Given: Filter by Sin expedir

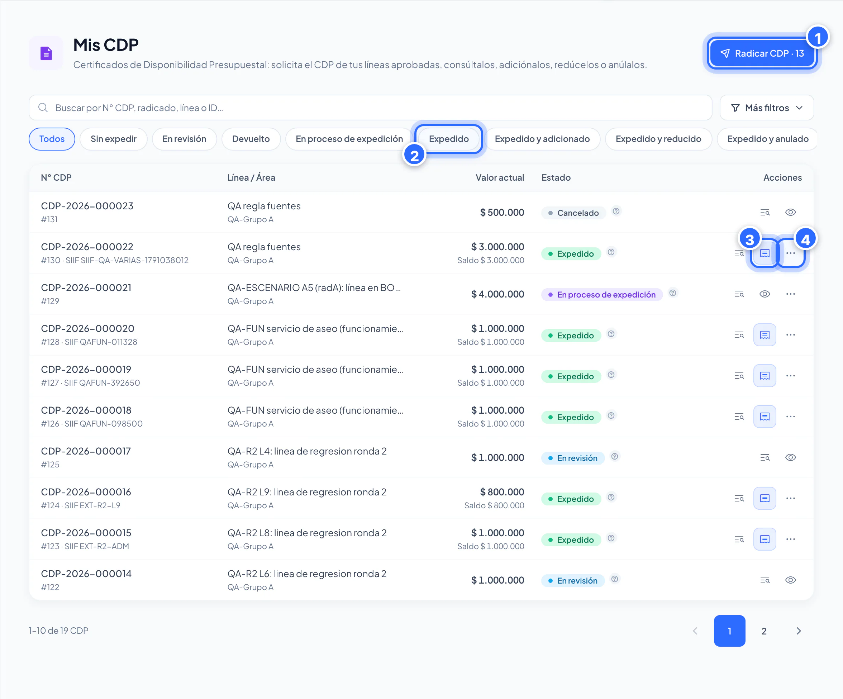Looking at the screenshot, I should pyautogui.click(x=114, y=139).
